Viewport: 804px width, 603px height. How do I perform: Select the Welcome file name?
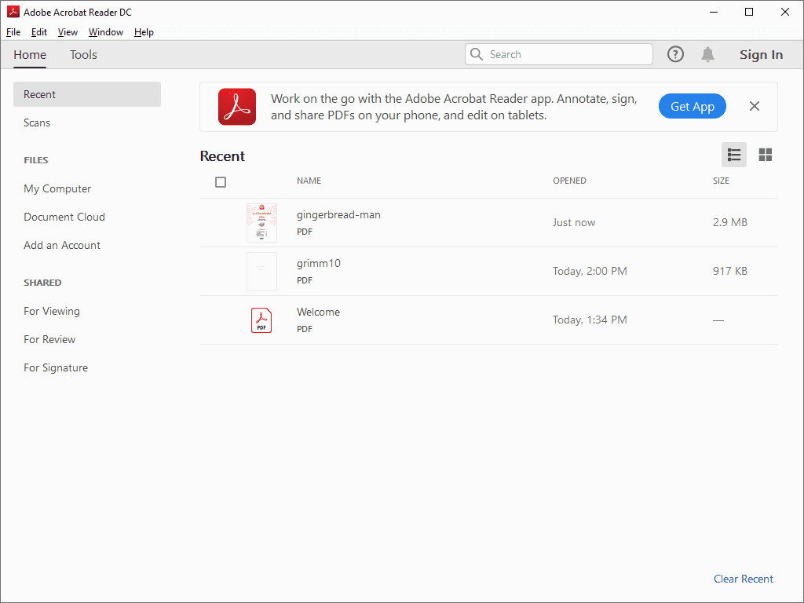click(x=318, y=312)
